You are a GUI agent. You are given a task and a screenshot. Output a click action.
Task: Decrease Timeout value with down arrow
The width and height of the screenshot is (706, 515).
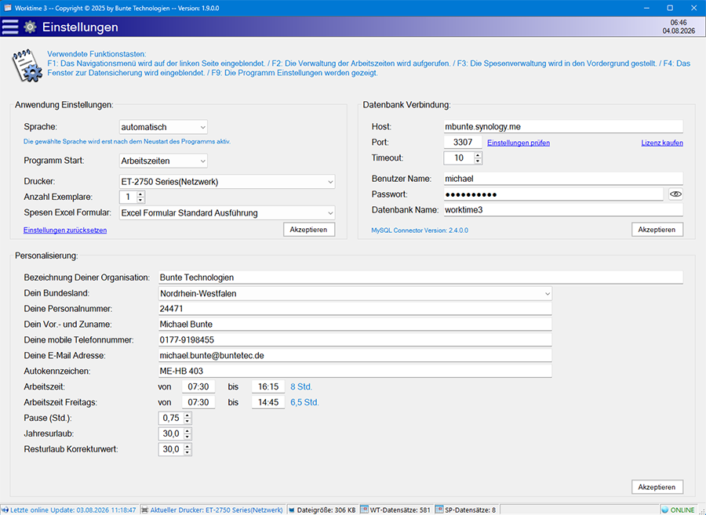[478, 161]
